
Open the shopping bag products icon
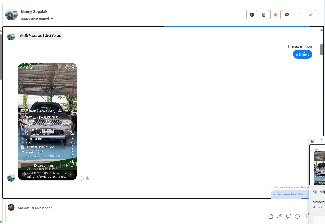coord(271,216)
